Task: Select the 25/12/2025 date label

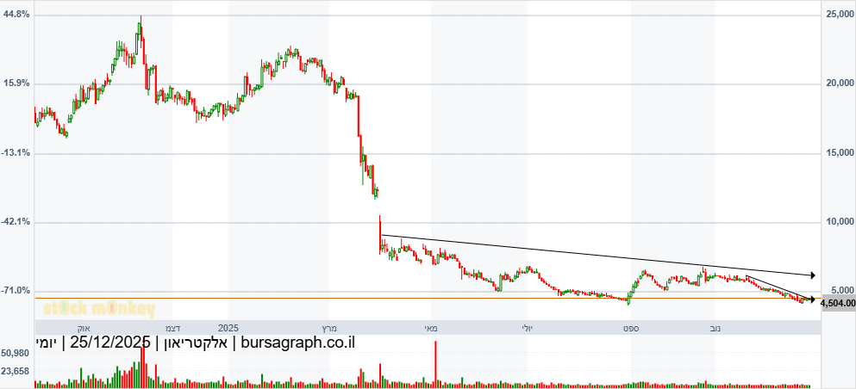Action: click(110, 343)
